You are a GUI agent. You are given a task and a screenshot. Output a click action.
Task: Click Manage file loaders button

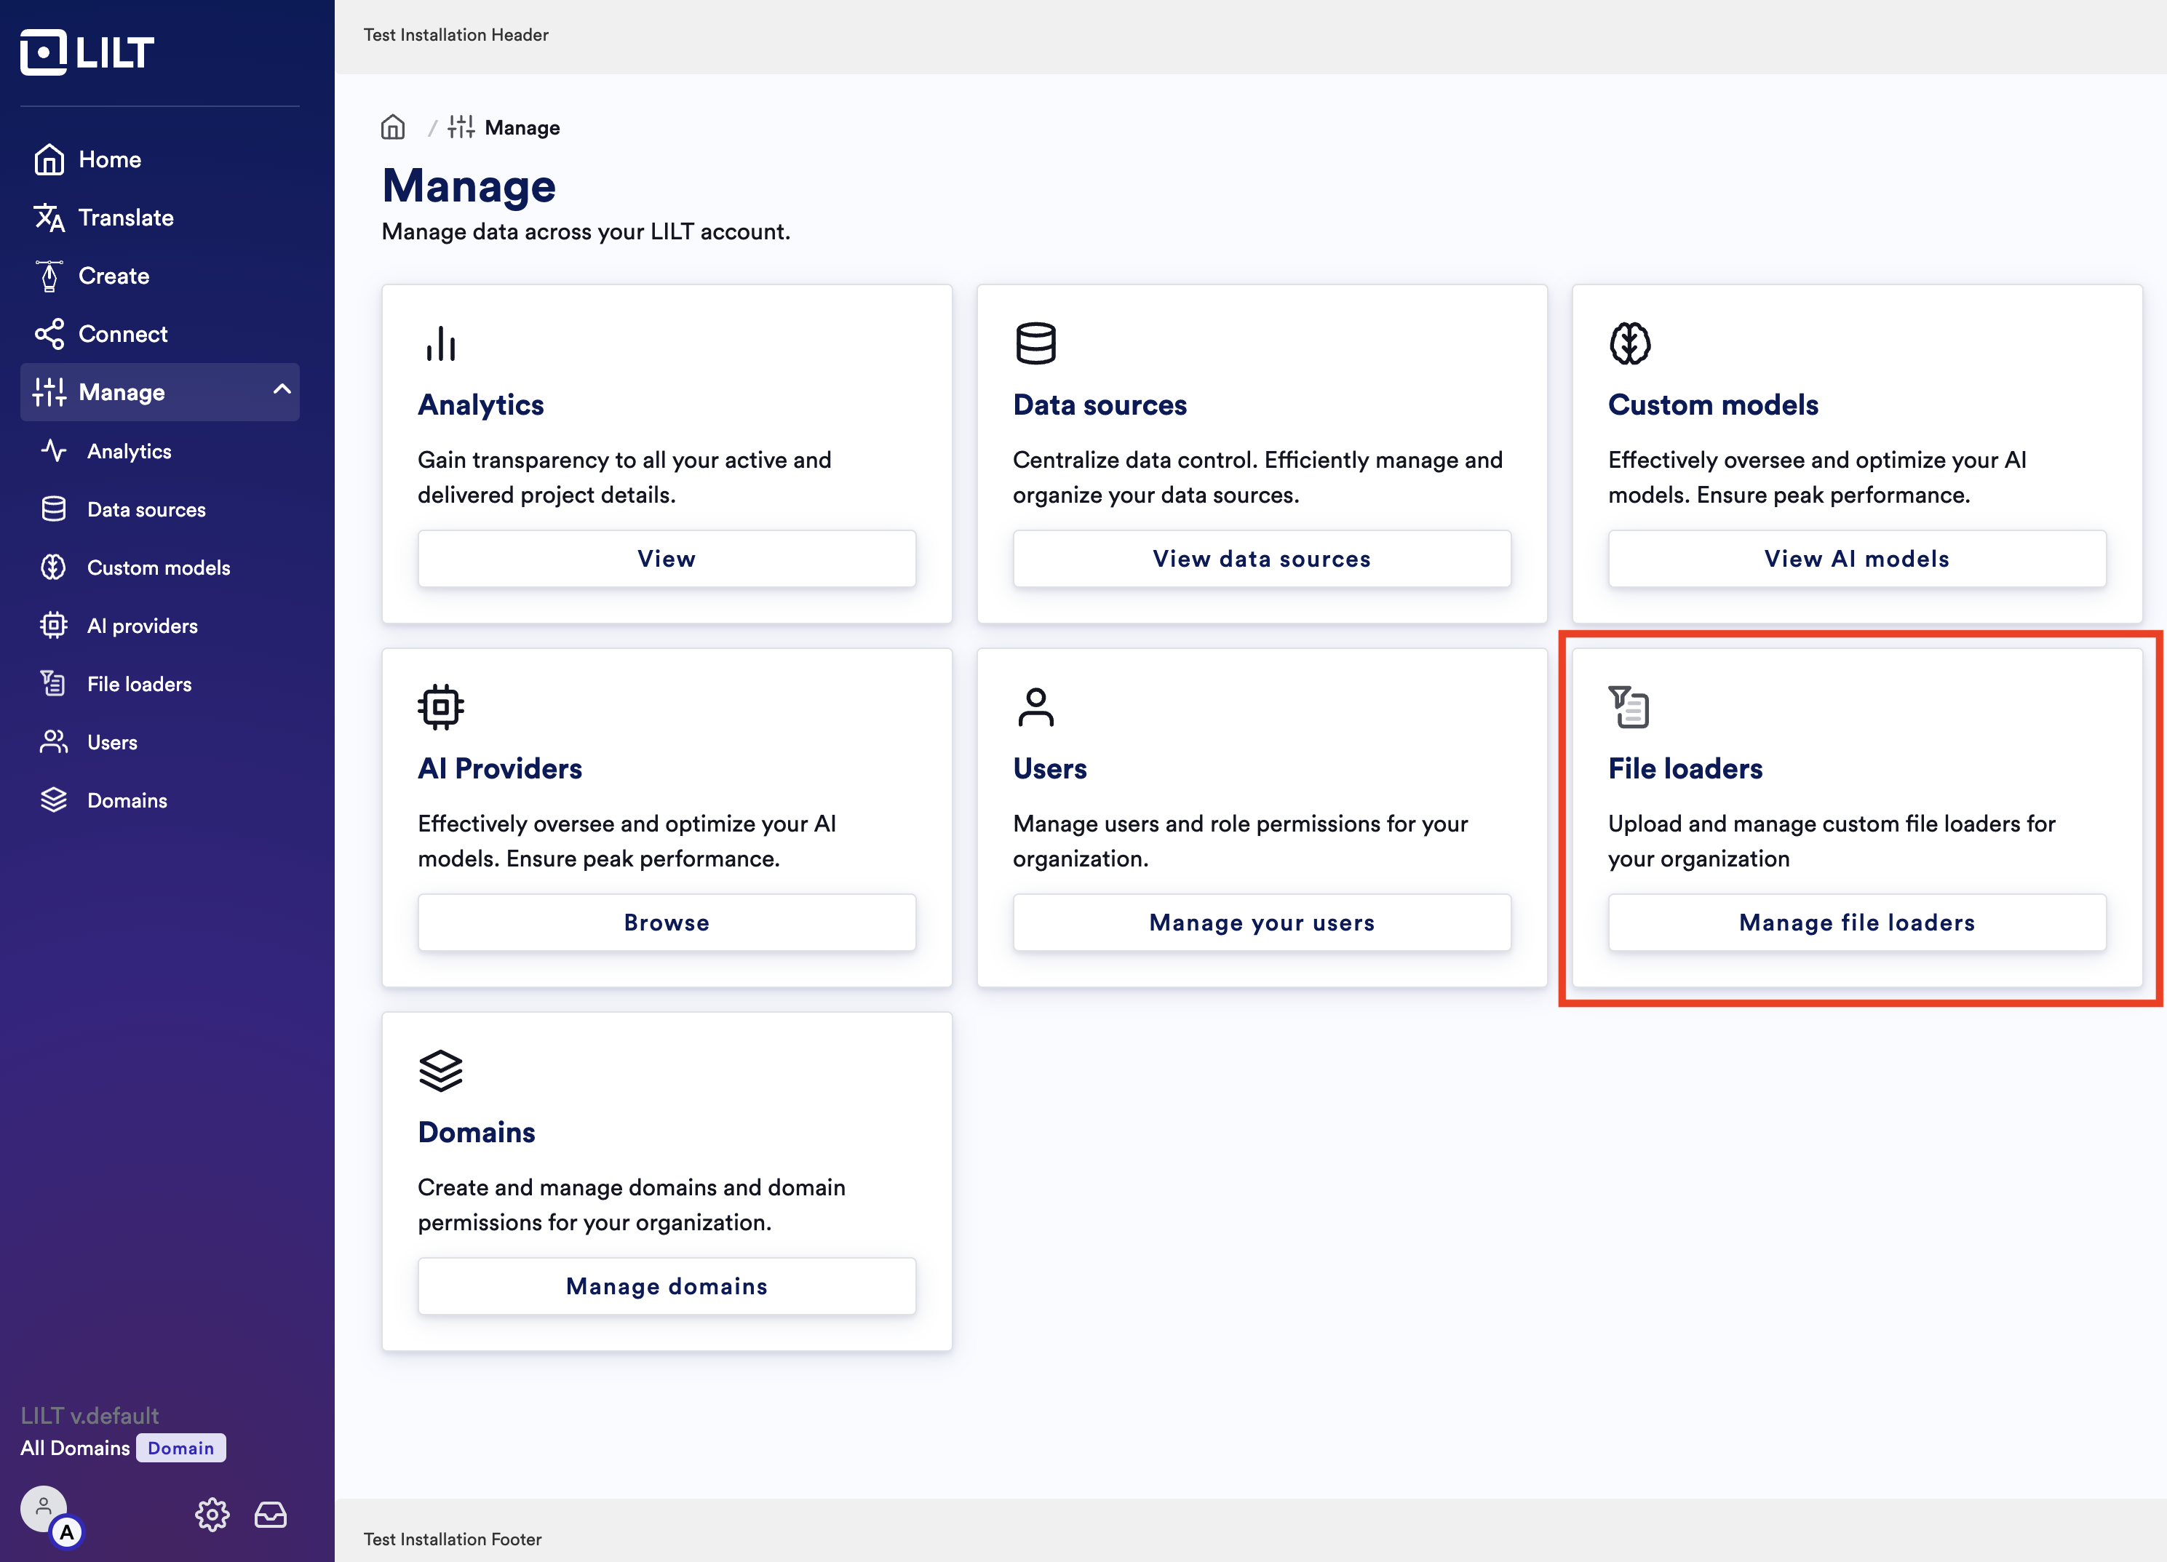point(1858,923)
